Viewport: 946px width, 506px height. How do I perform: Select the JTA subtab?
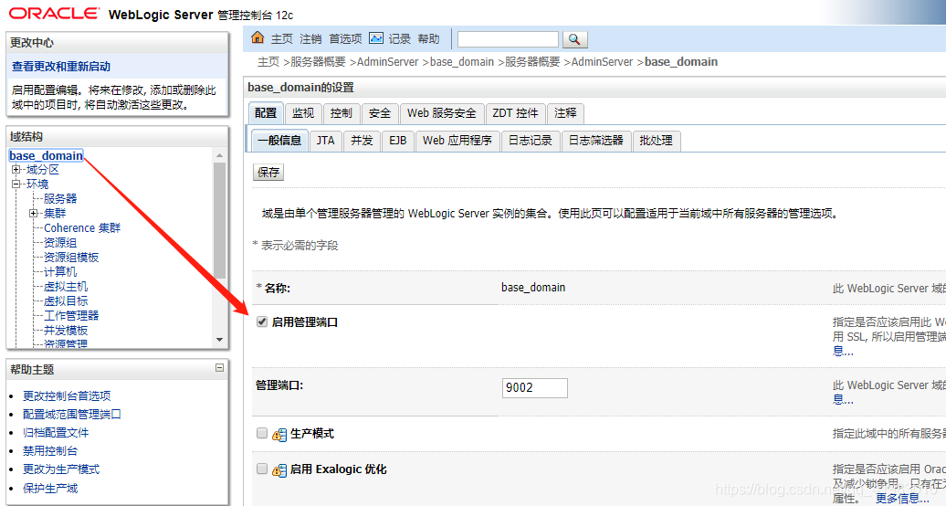click(x=326, y=140)
